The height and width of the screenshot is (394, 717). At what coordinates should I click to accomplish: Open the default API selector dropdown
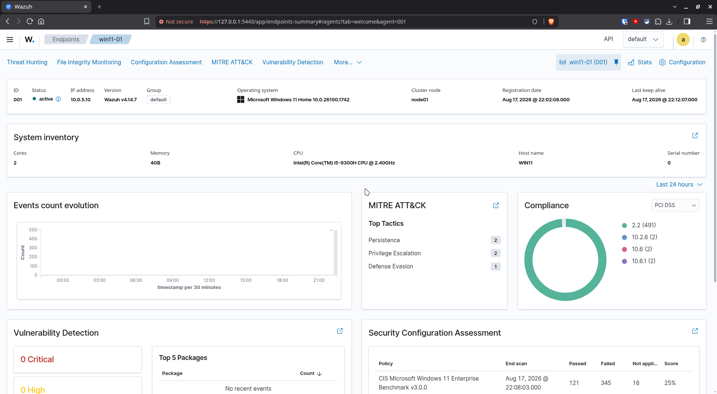click(643, 39)
